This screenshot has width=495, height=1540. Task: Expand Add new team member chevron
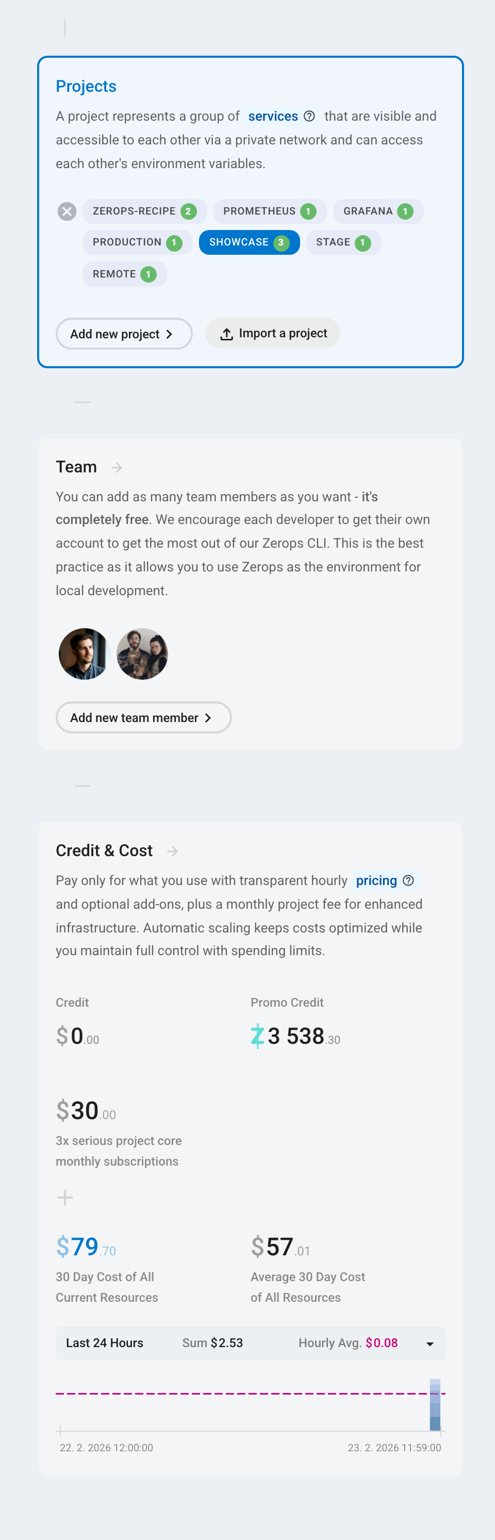(208, 718)
